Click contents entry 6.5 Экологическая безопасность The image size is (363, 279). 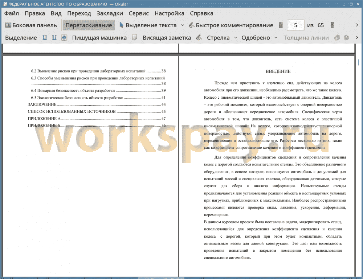(x=98, y=98)
